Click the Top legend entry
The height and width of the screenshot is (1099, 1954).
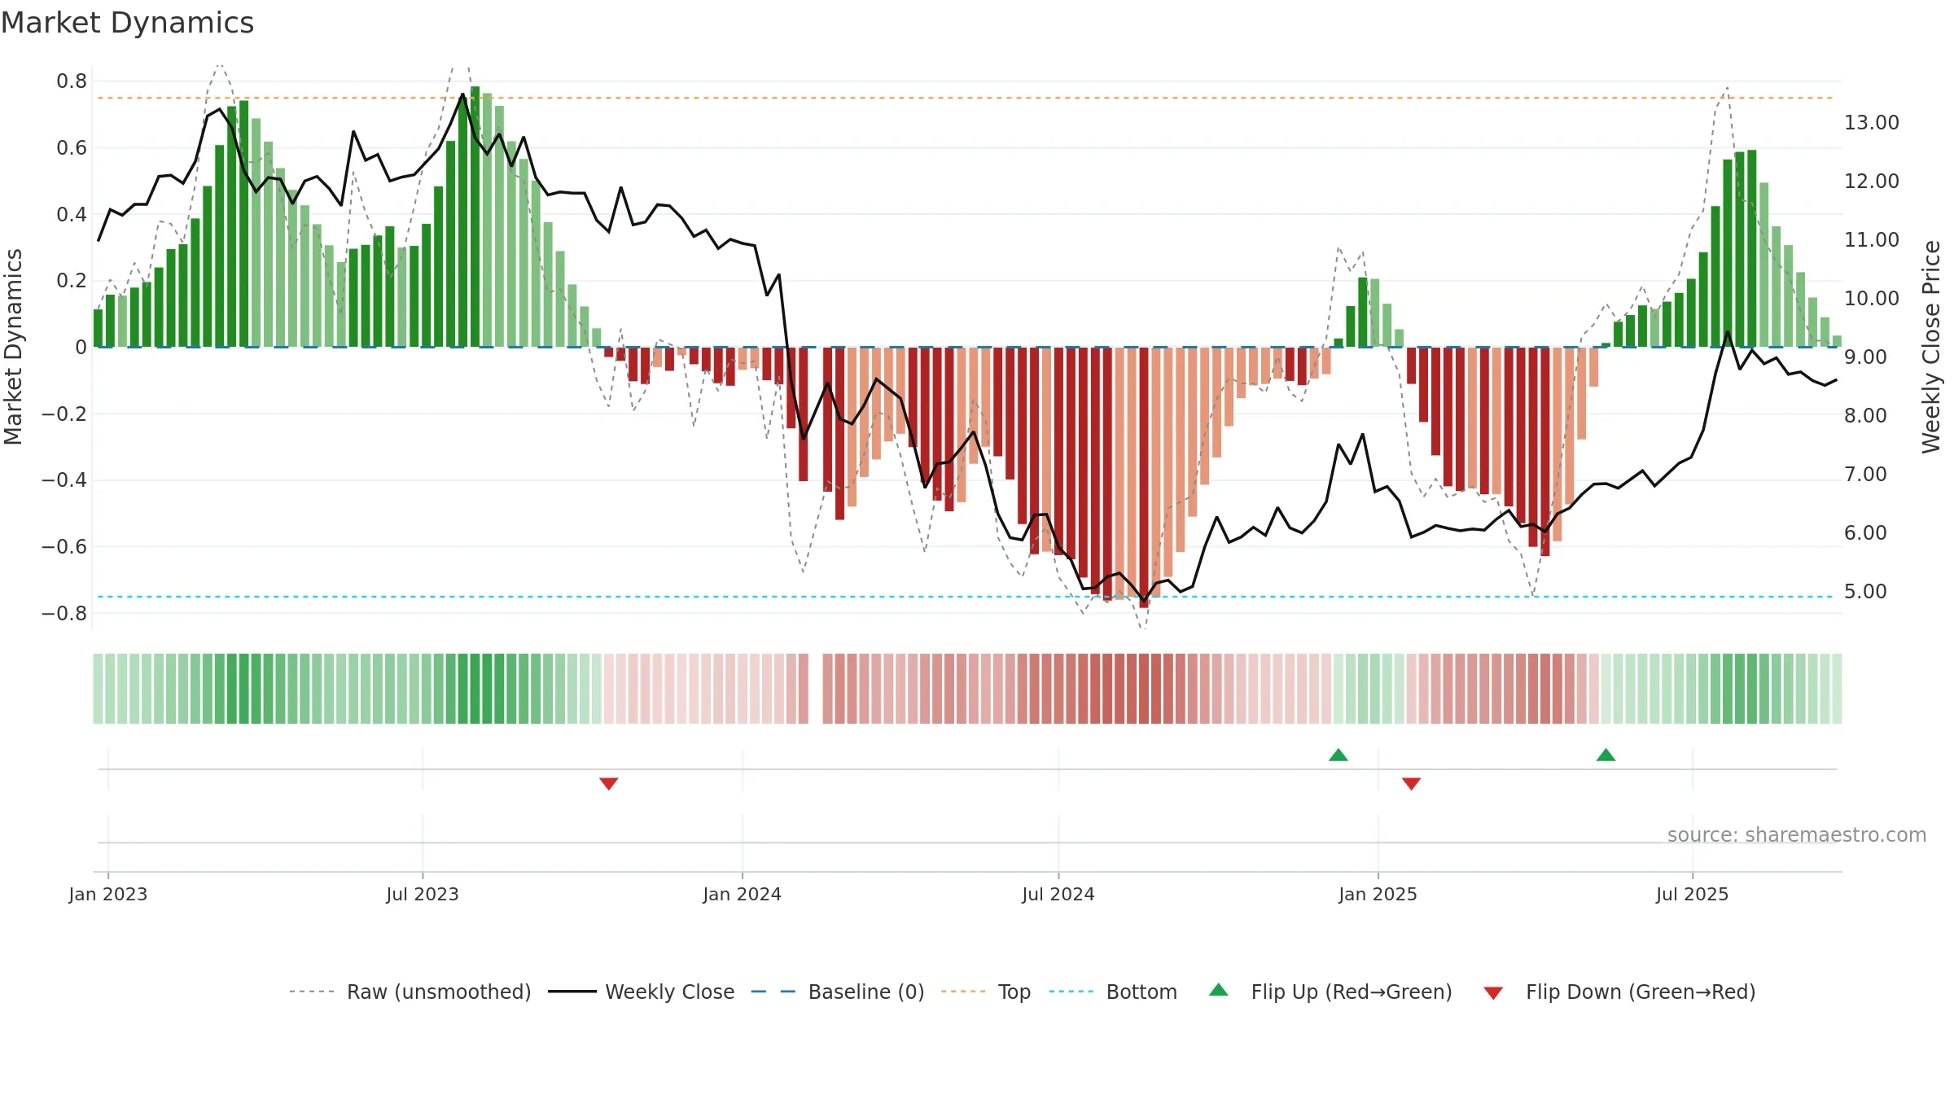(x=986, y=992)
